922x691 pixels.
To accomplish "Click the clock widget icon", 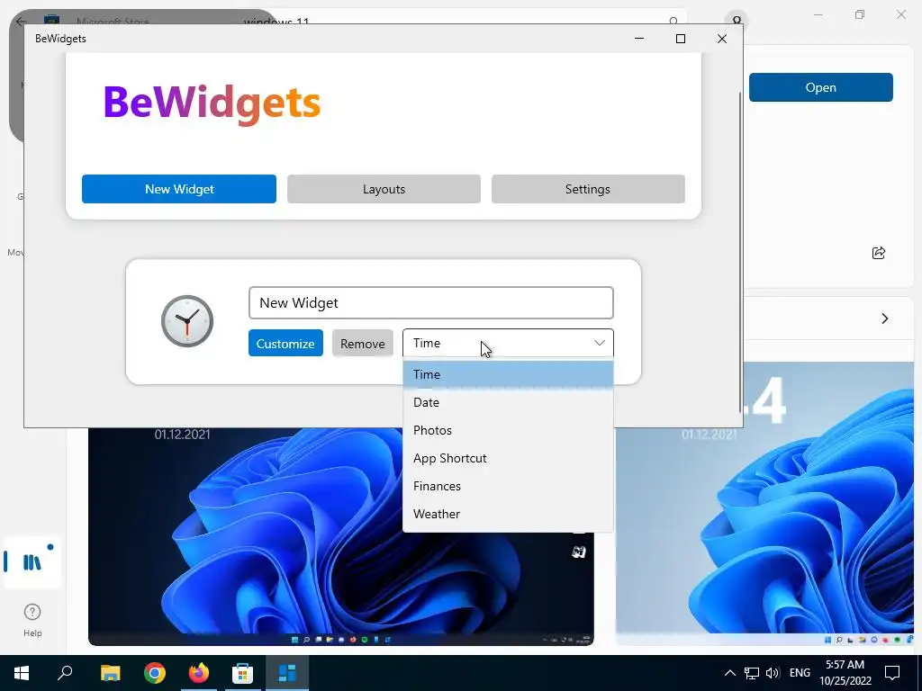I will point(187,321).
